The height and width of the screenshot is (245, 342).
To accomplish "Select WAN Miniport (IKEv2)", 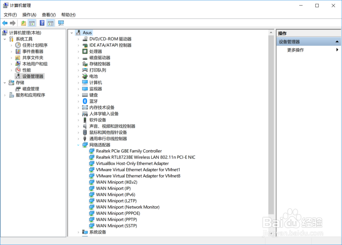I will click(117, 182).
